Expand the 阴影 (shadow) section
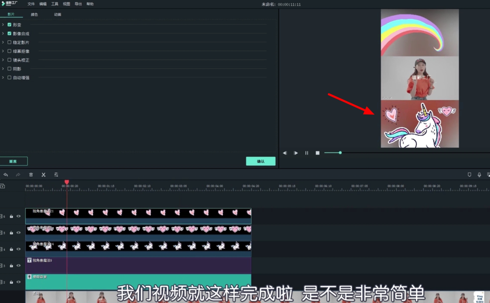This screenshot has width=490, height=303. point(3,69)
